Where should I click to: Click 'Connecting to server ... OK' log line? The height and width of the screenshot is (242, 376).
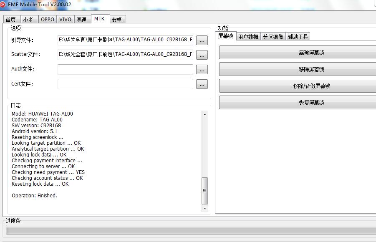click(x=43, y=166)
